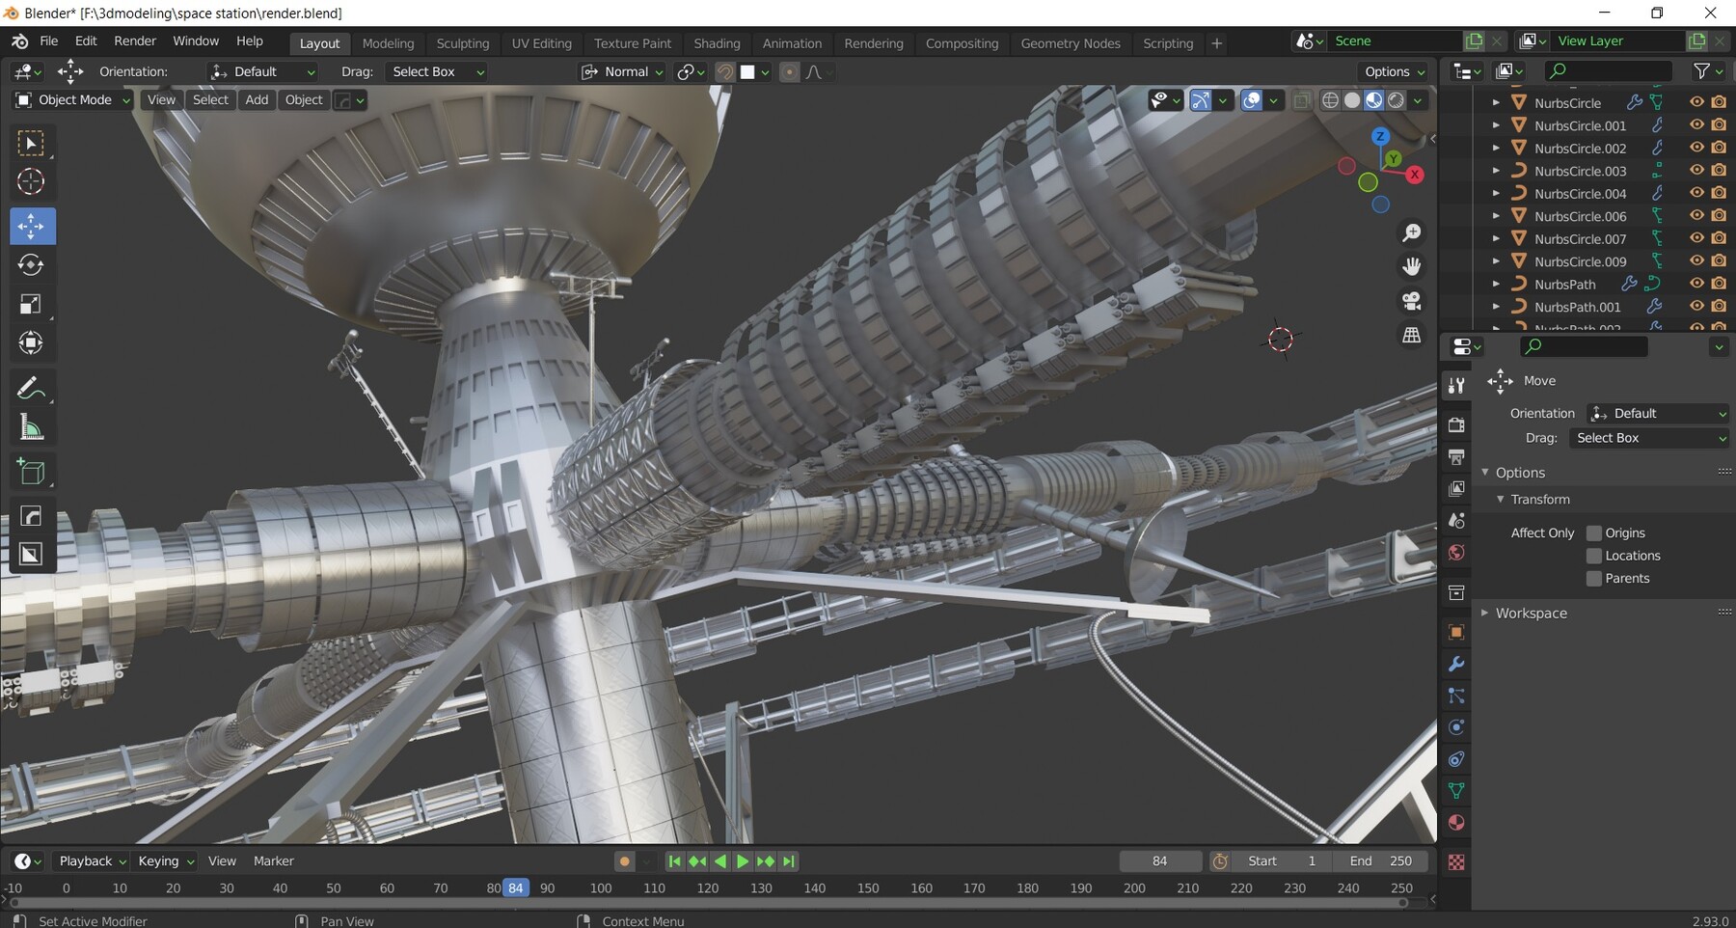Switch to the Shading workspace tab
The height and width of the screenshot is (928, 1736).
pos(718,43)
